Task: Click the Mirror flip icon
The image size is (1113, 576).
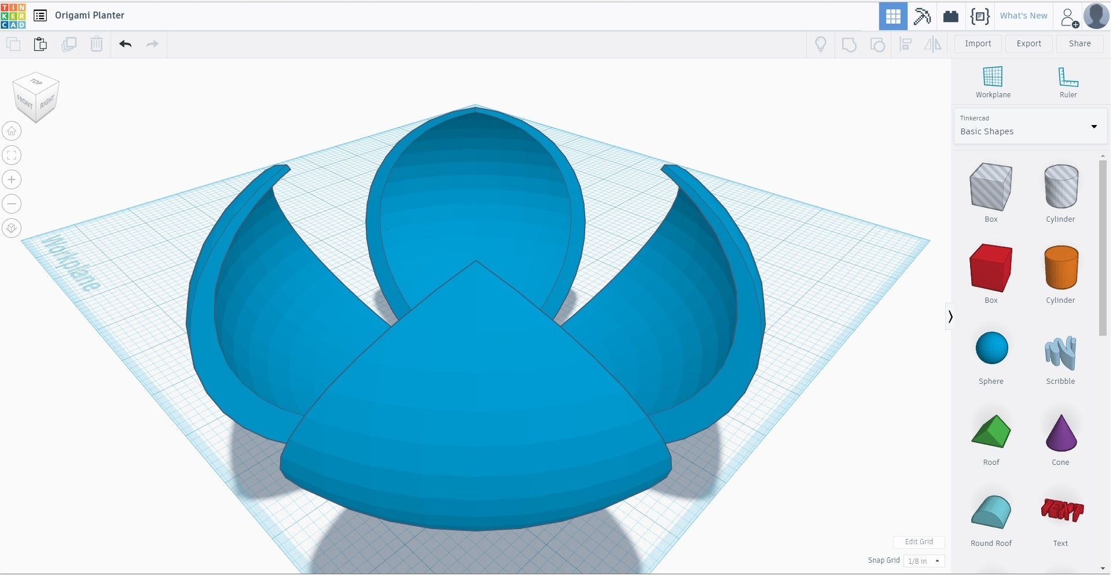Action: (x=933, y=44)
